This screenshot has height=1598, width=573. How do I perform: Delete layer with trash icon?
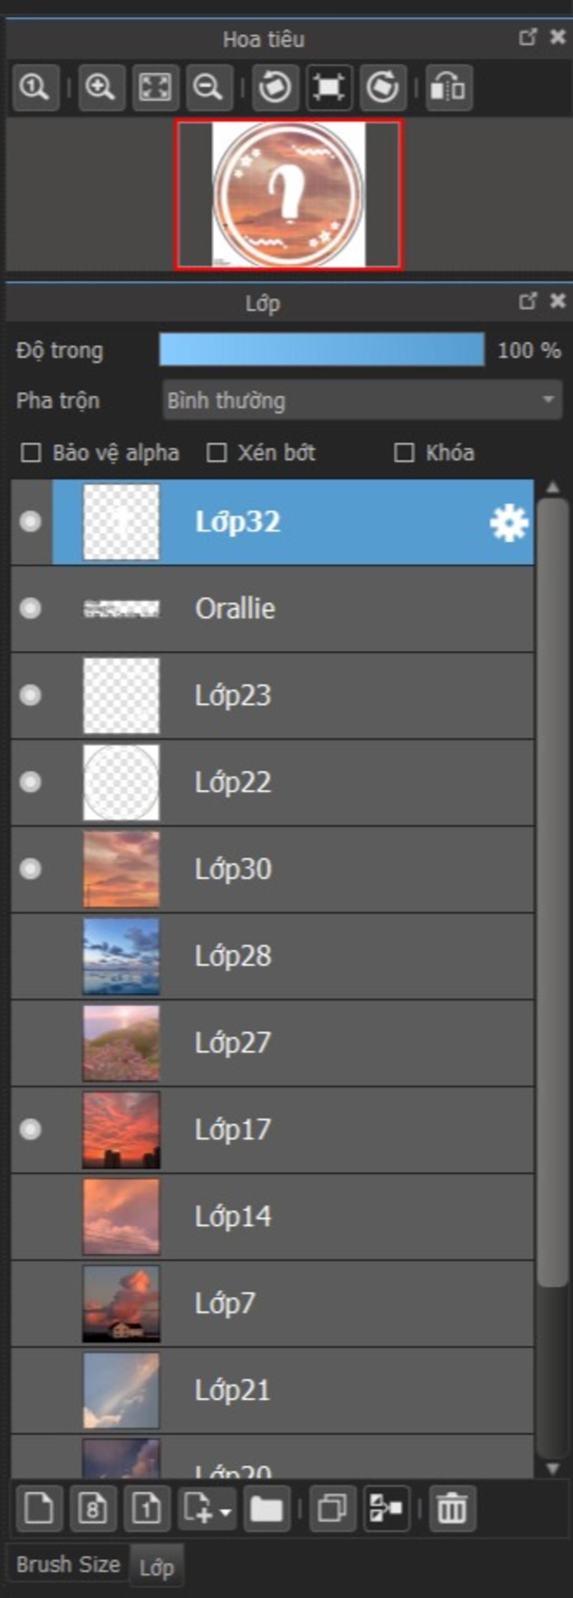[x=452, y=1508]
